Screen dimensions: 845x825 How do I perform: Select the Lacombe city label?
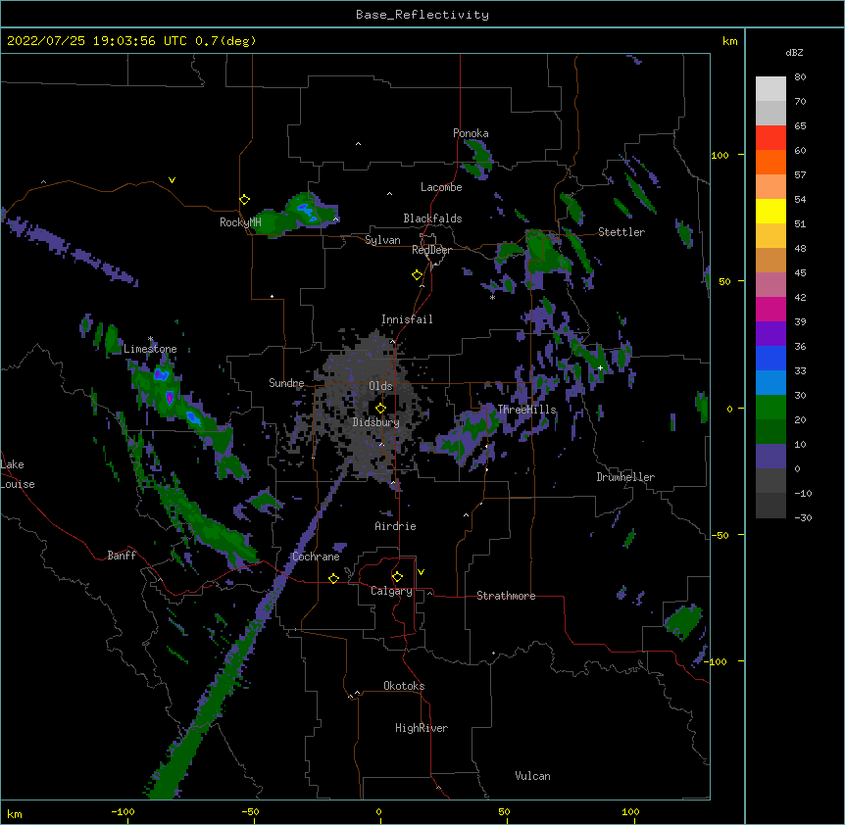click(441, 187)
